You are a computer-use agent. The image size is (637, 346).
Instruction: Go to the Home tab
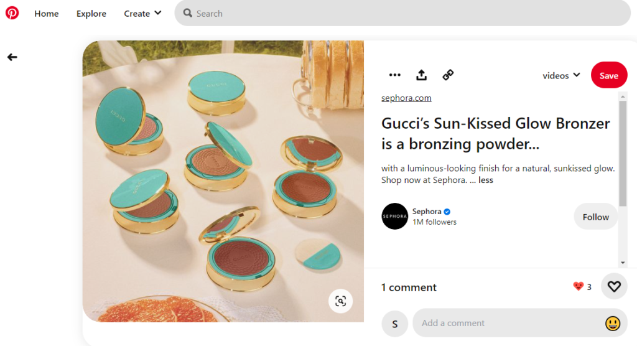47,13
